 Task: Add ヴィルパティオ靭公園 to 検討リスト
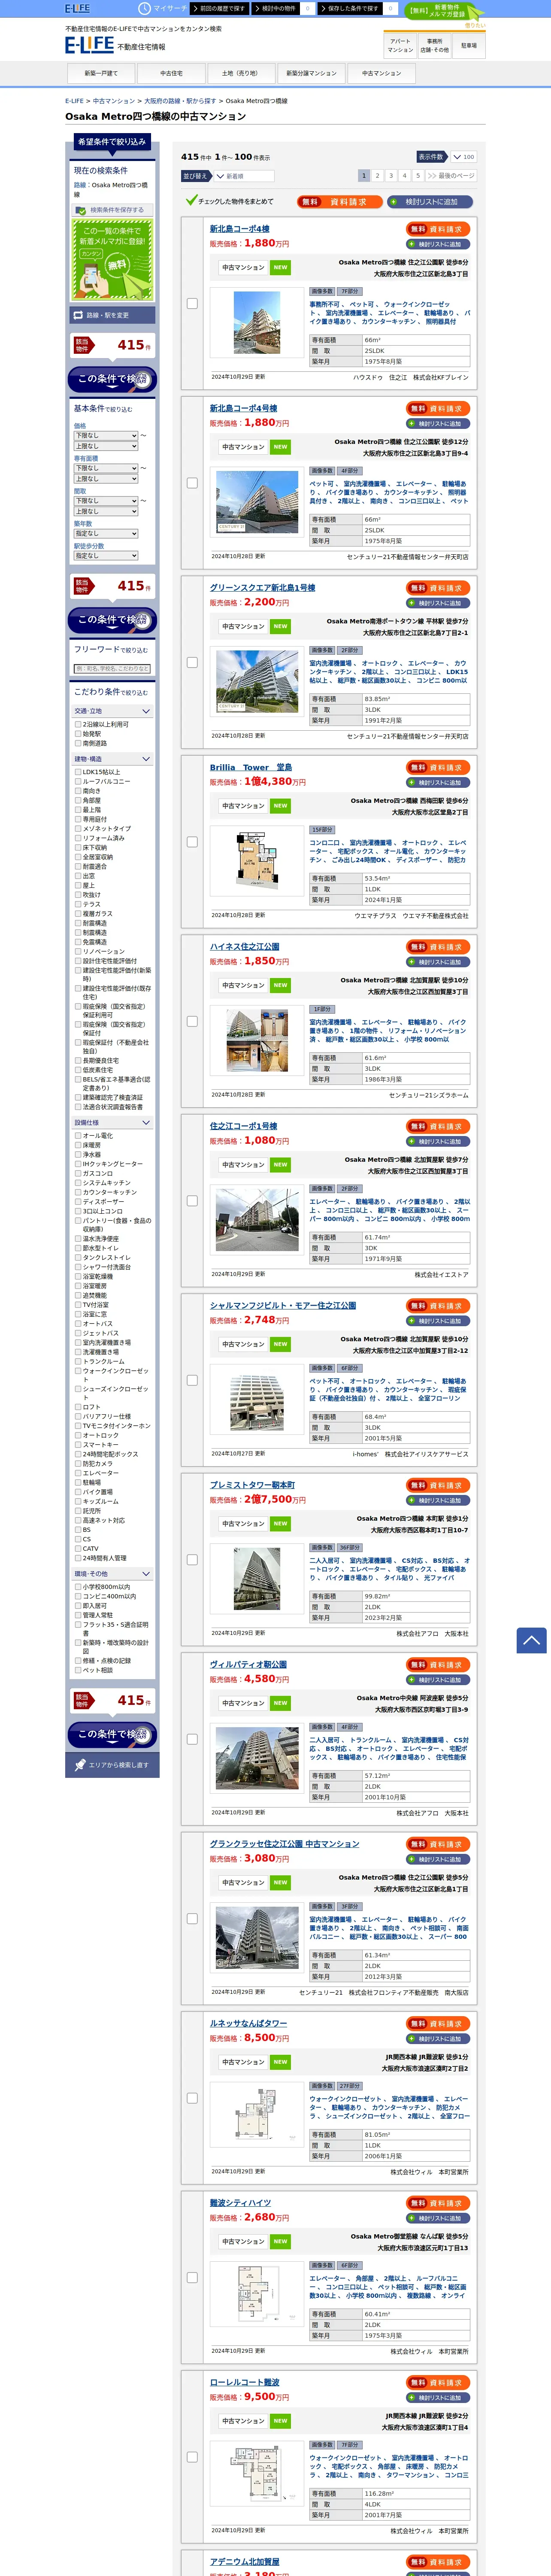point(438,1680)
